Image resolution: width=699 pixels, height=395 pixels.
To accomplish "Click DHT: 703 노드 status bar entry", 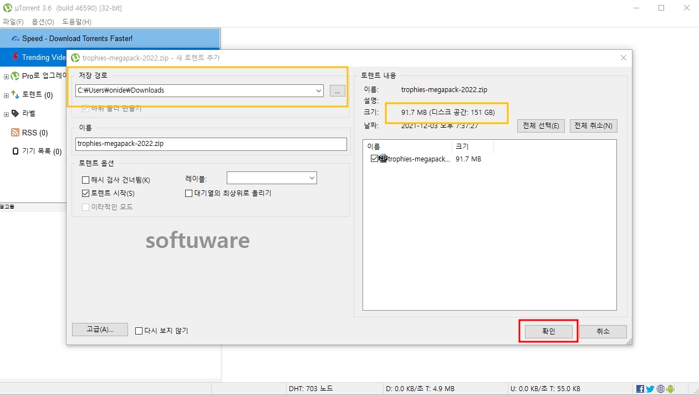I will (x=311, y=389).
